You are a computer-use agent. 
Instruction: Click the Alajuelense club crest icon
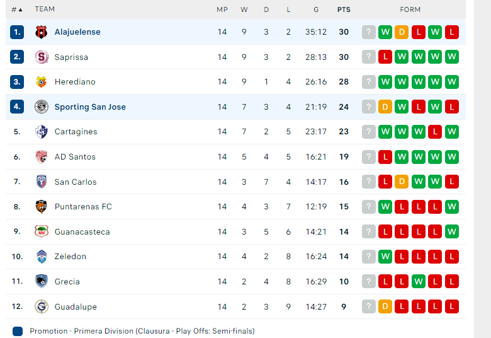(42, 32)
